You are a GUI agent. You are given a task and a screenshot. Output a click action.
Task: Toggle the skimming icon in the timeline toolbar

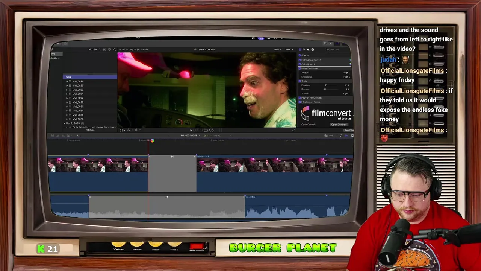[331, 135]
